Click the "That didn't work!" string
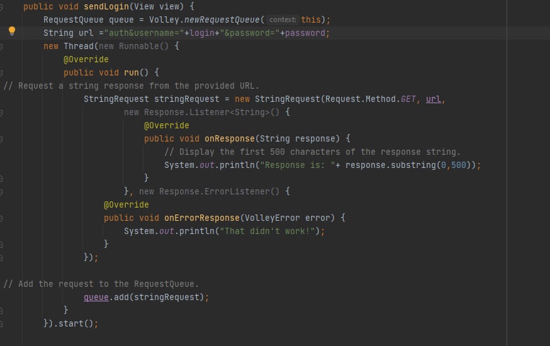 267,232
